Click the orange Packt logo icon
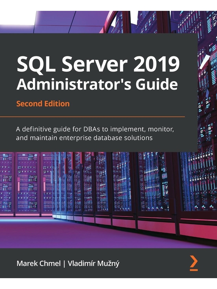 194,263
